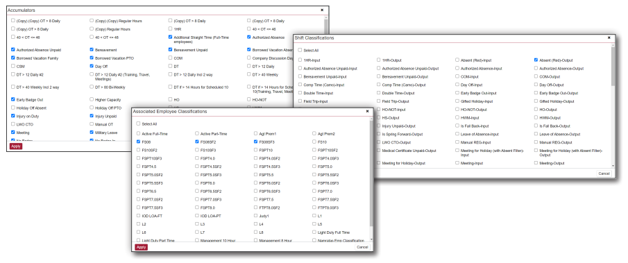Check the Higher Capacity accumulator

pyautogui.click(x=92, y=99)
